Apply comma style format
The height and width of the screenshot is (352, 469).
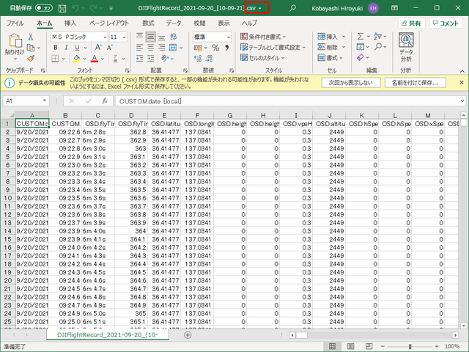[x=226, y=48]
